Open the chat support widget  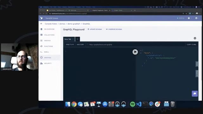point(195,94)
